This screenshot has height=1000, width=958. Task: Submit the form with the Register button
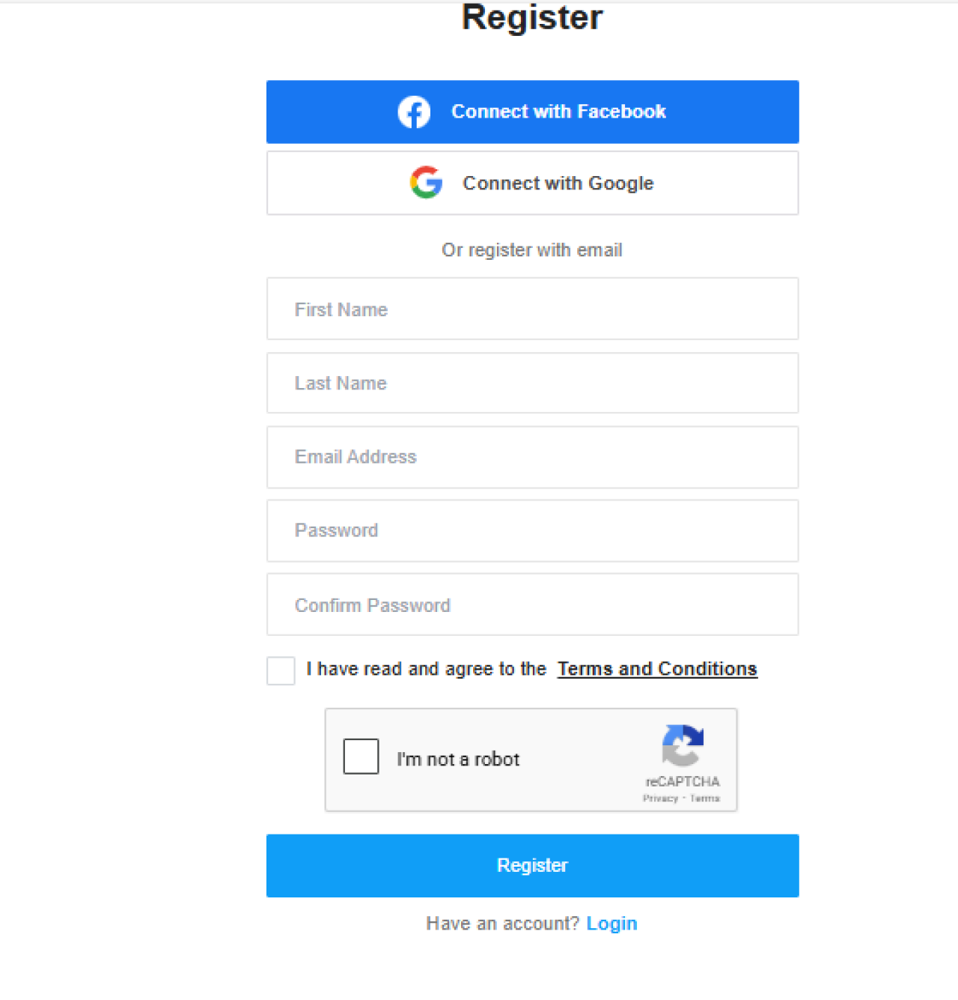(x=532, y=865)
